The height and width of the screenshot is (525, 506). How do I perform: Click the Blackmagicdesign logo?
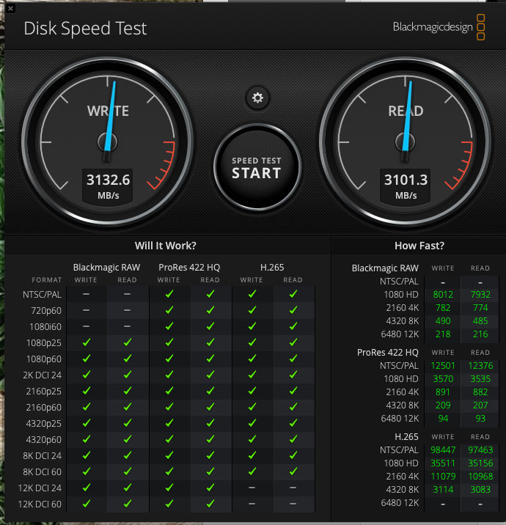pyautogui.click(x=439, y=27)
